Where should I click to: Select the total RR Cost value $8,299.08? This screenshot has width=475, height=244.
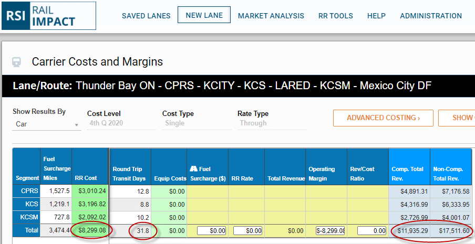[x=91, y=230]
